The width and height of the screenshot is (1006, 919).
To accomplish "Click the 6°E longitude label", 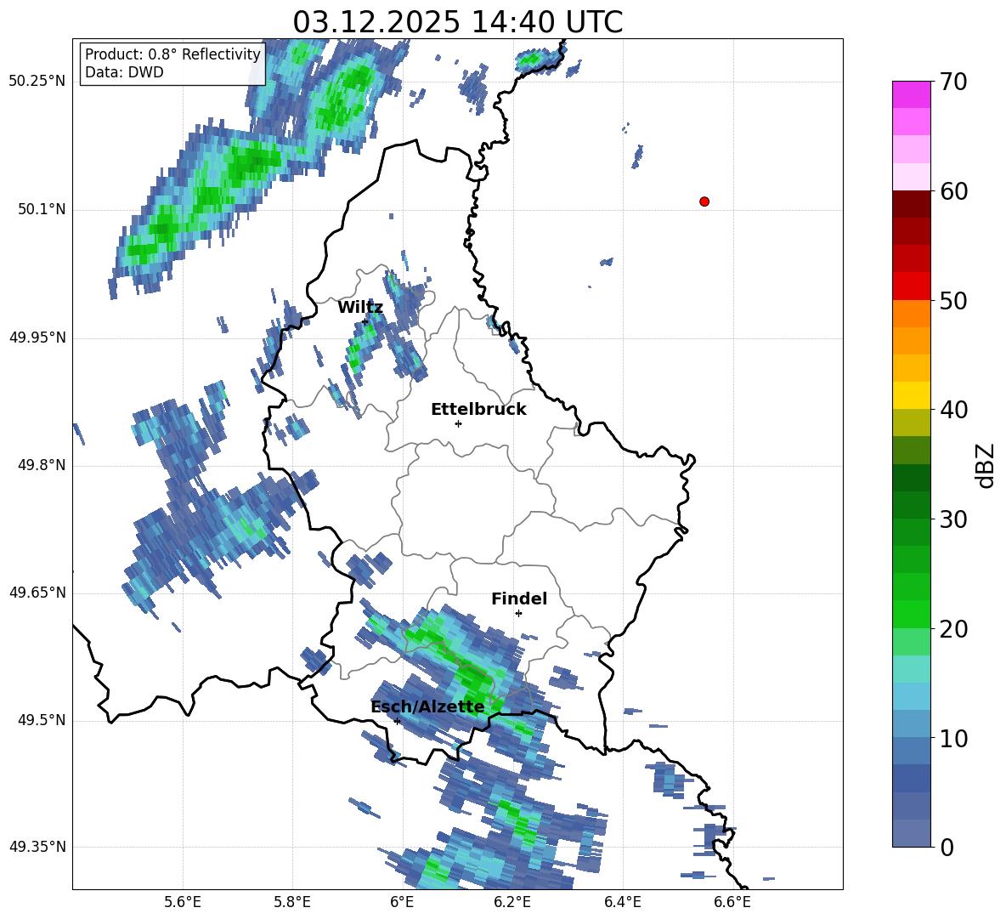I will [x=402, y=903].
